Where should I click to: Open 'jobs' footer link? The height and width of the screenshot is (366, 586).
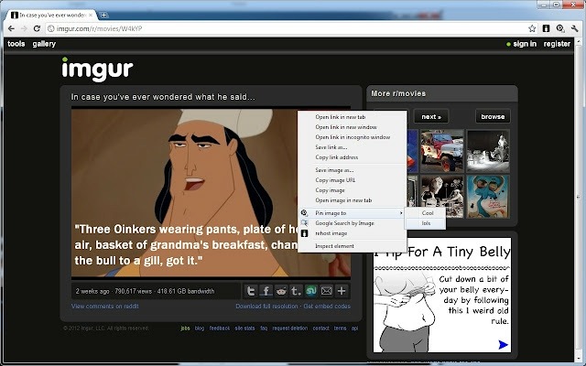click(185, 328)
